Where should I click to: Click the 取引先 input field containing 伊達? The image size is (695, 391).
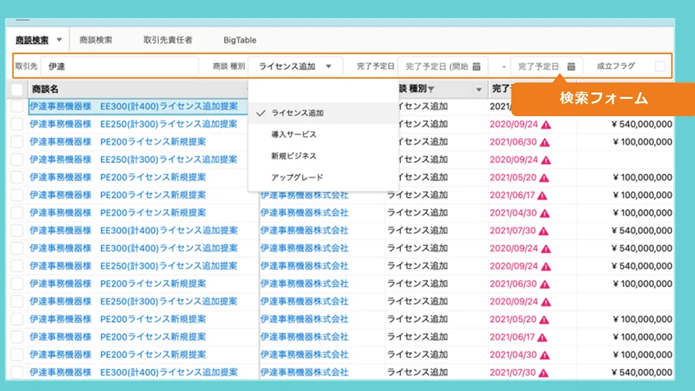[x=120, y=66]
